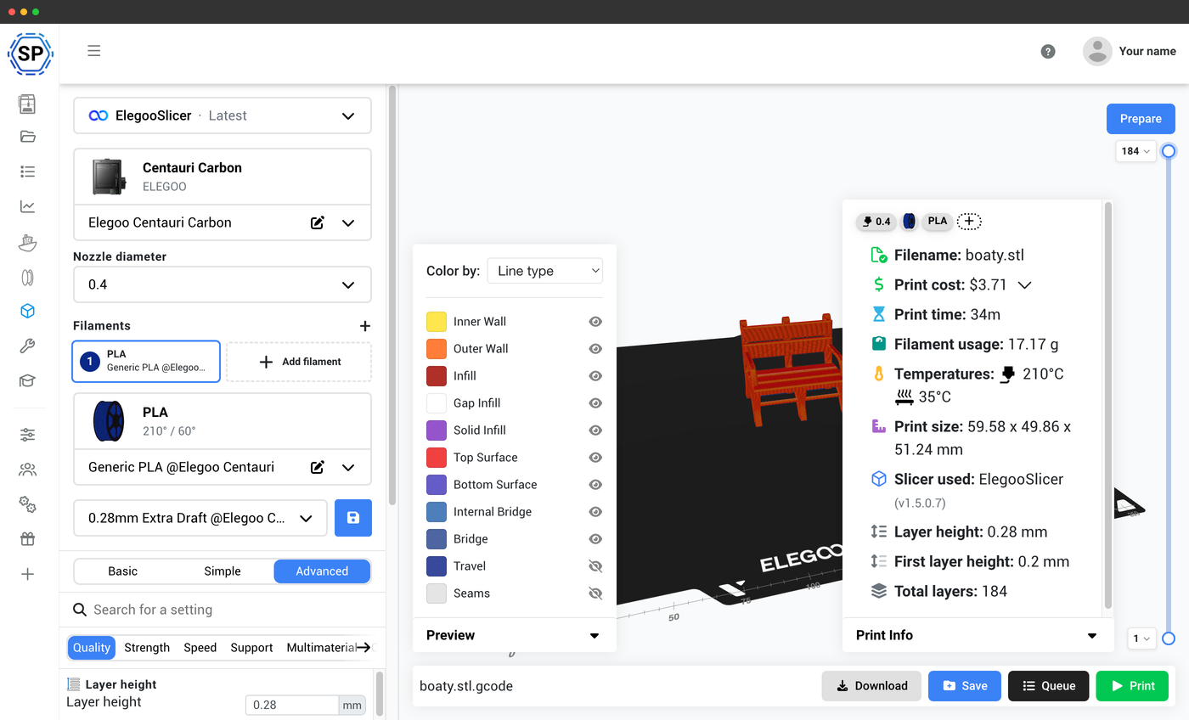Click the bottom handle of layer slider
The image size is (1189, 720).
[1169, 638]
